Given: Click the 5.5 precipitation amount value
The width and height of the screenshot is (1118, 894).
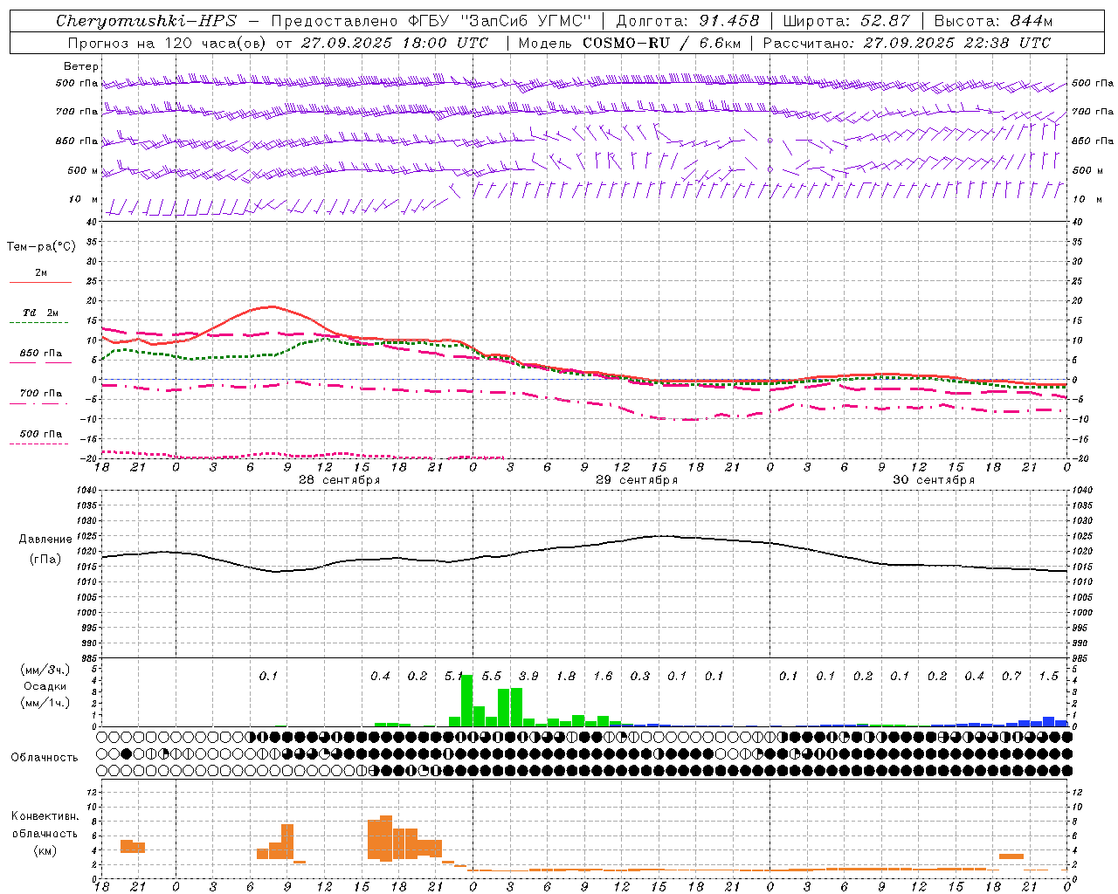Looking at the screenshot, I should (x=492, y=676).
